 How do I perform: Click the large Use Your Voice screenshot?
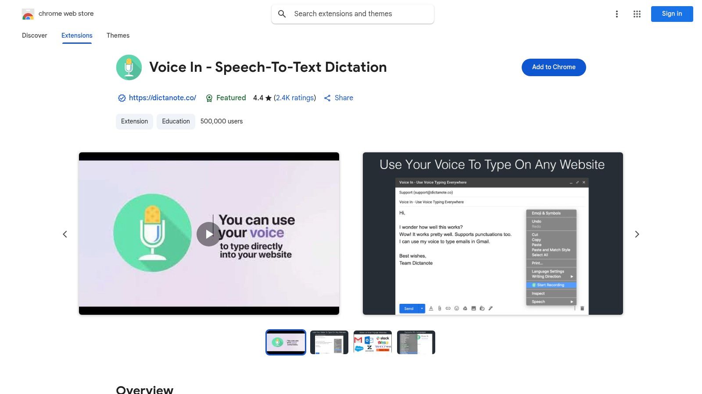pyautogui.click(x=493, y=233)
